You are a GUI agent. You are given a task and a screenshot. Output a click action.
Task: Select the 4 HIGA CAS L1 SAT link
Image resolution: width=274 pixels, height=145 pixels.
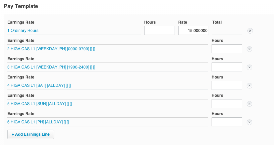pos(39,85)
